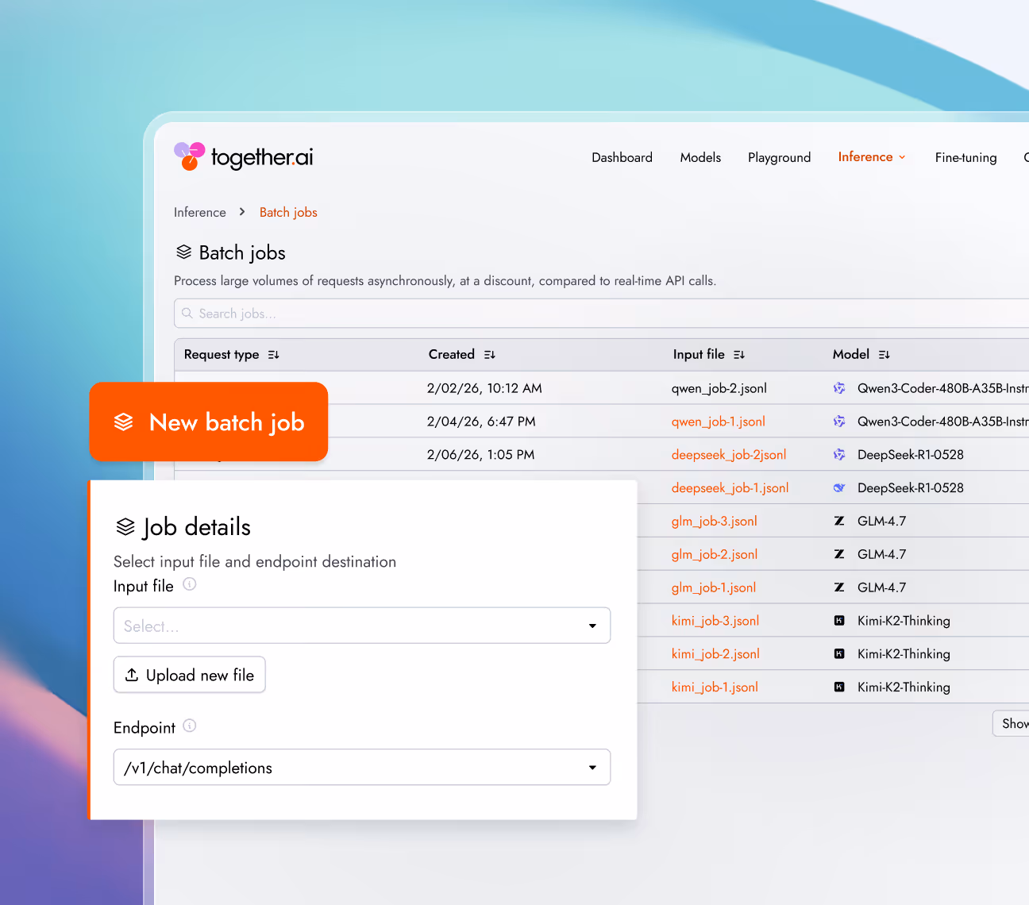The width and height of the screenshot is (1029, 905).
Task: Sort the table by Input file
Action: point(739,355)
